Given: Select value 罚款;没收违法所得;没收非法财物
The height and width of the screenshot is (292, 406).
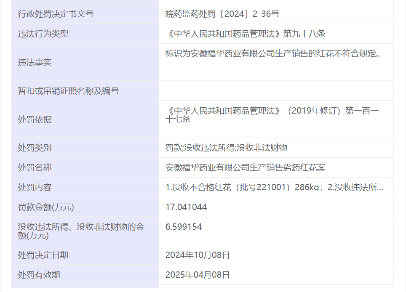Looking at the screenshot, I should click(226, 148).
